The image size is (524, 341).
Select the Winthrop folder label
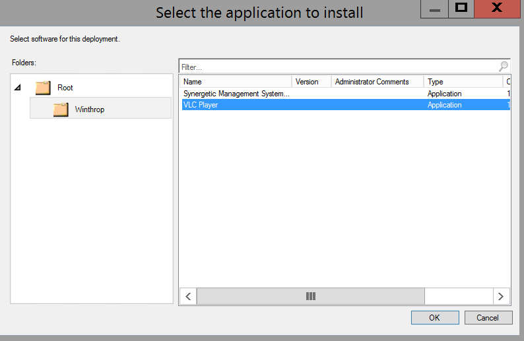[90, 109]
